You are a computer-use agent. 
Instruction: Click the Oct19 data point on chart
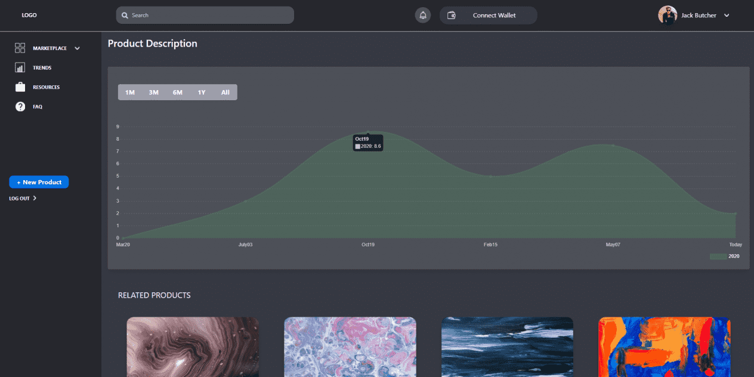click(368, 132)
